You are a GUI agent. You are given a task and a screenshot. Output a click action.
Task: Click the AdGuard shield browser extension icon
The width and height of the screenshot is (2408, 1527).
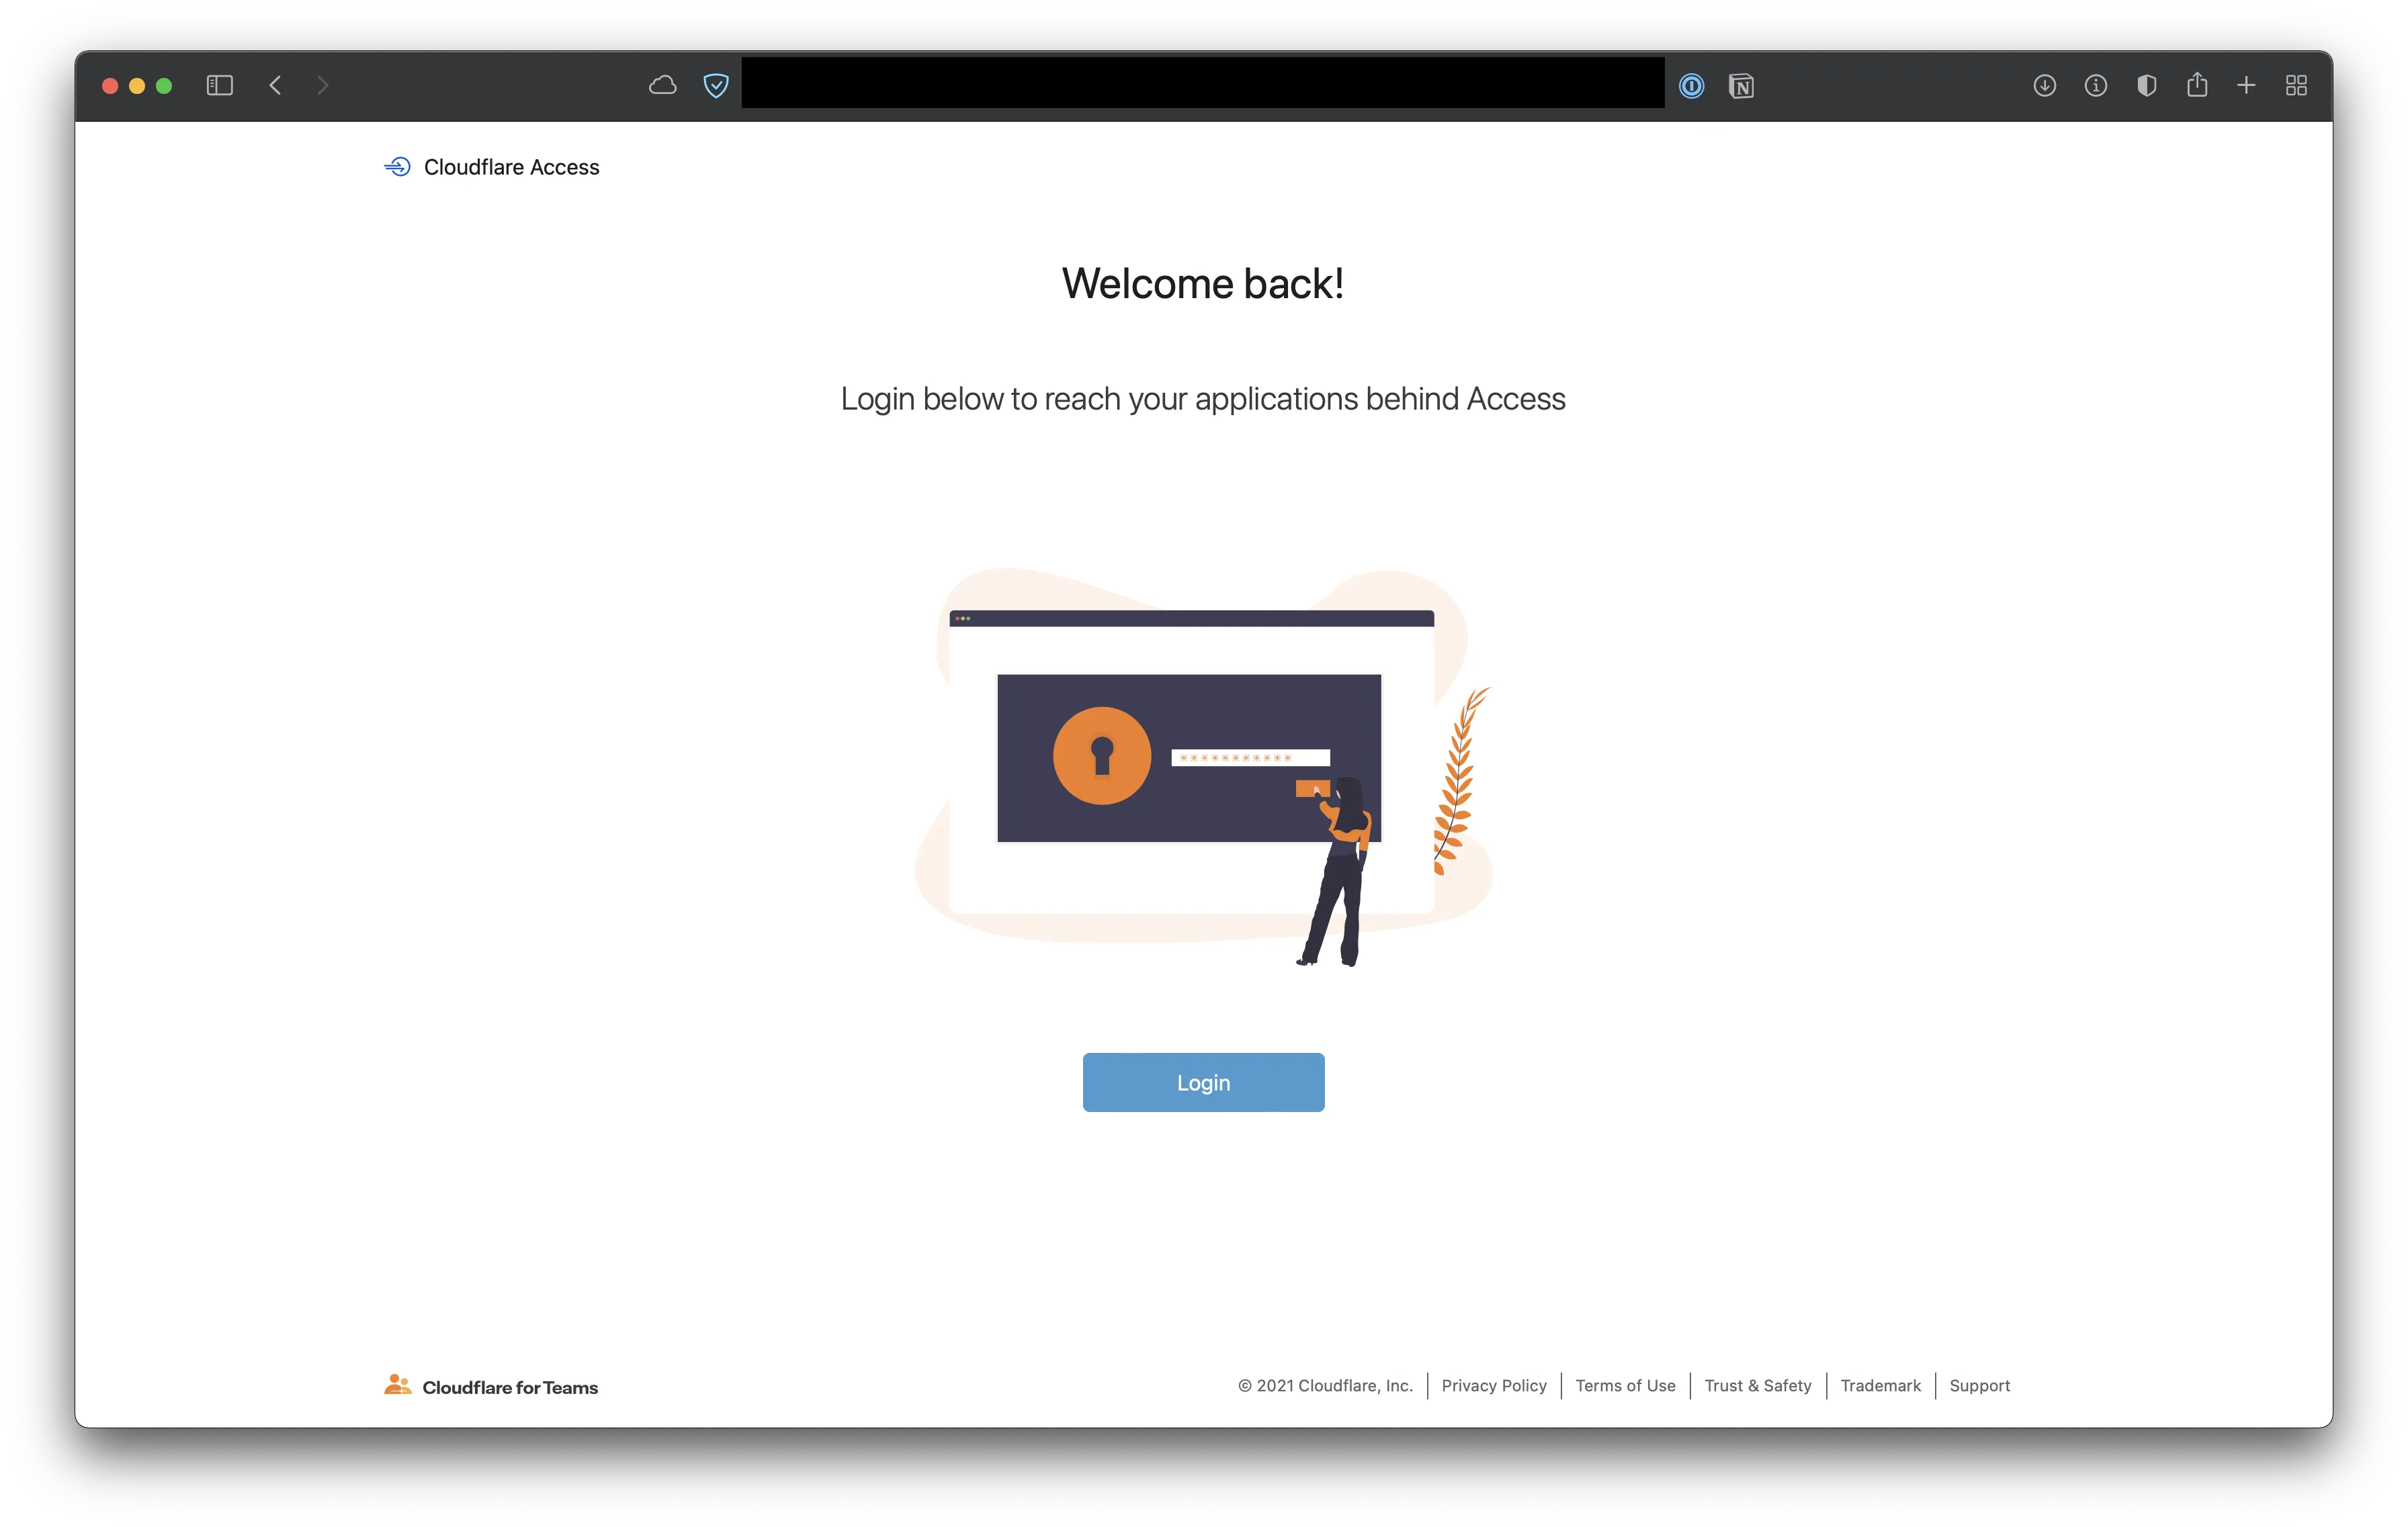[716, 84]
